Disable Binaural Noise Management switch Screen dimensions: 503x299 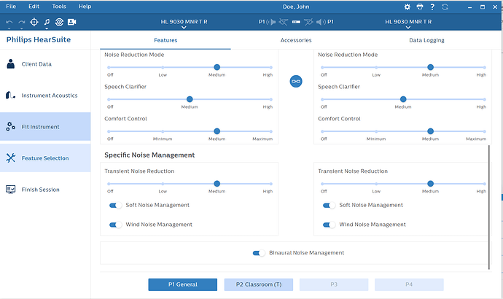[259, 253]
